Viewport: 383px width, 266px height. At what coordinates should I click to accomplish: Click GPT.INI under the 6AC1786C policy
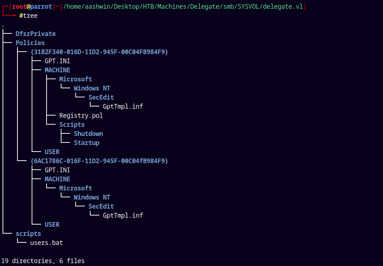(57, 170)
